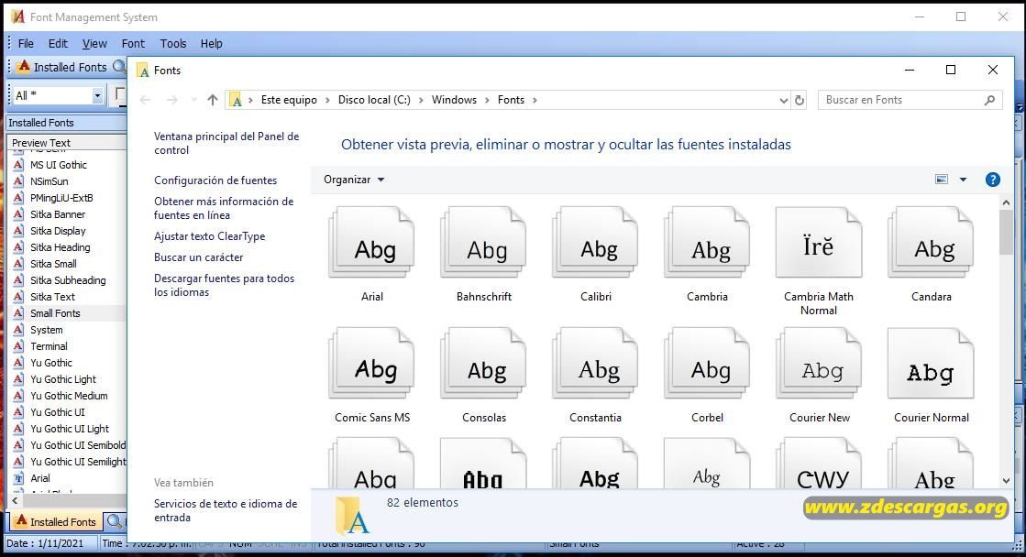Open the Arial font thumbnail
The height and width of the screenshot is (557, 1026).
[x=371, y=243]
